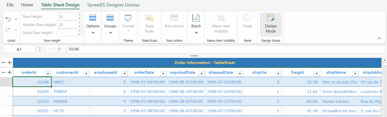Expand the header row with plus icon

(9, 72)
